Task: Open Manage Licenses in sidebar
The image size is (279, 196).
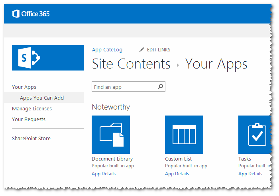Action: coord(32,108)
